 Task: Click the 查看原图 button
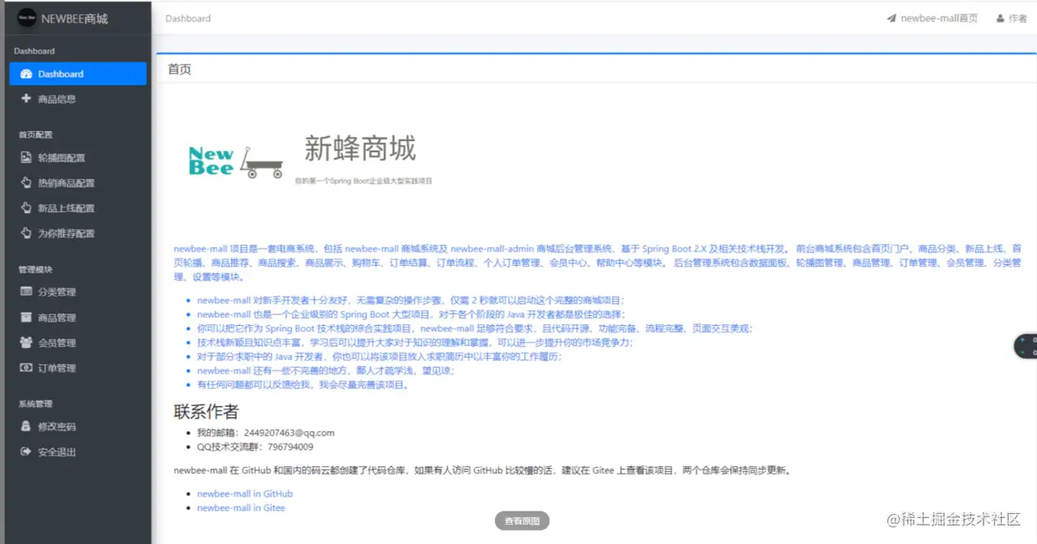522,521
